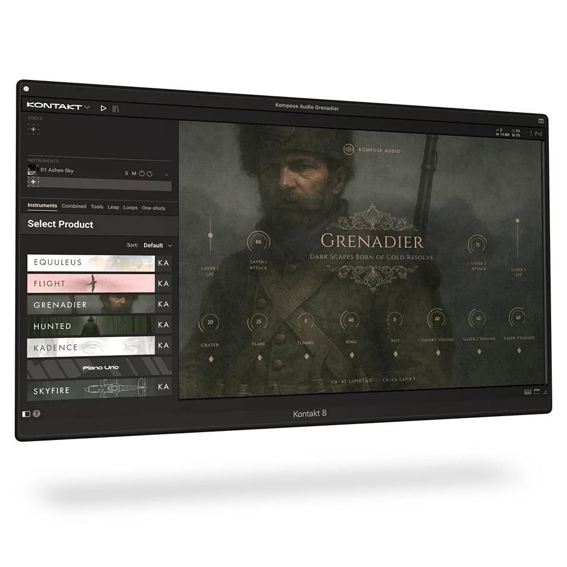
Task: Select the Flight product banner
Action: pyautogui.click(x=91, y=283)
